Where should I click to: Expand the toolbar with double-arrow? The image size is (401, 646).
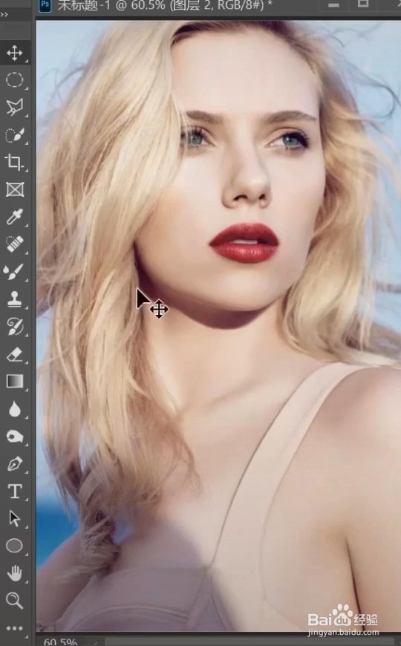(x=4, y=15)
